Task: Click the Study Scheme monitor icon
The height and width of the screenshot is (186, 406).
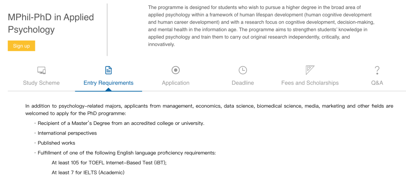Action: [x=41, y=70]
